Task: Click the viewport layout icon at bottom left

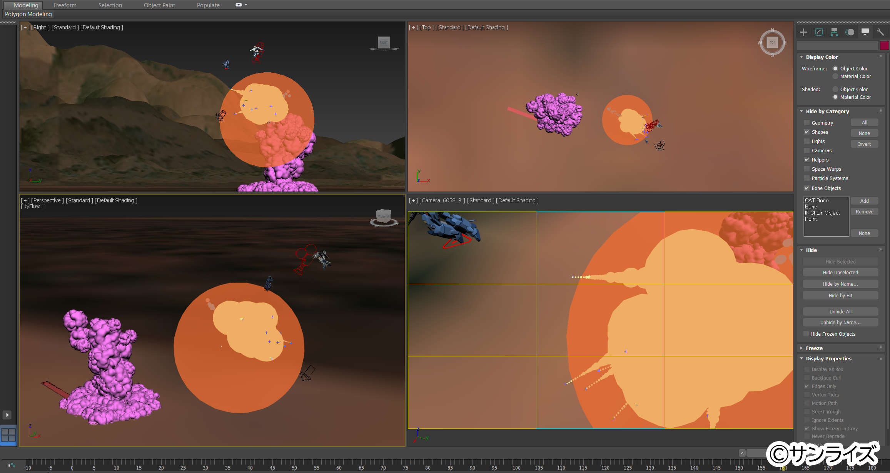Action: tap(8, 435)
